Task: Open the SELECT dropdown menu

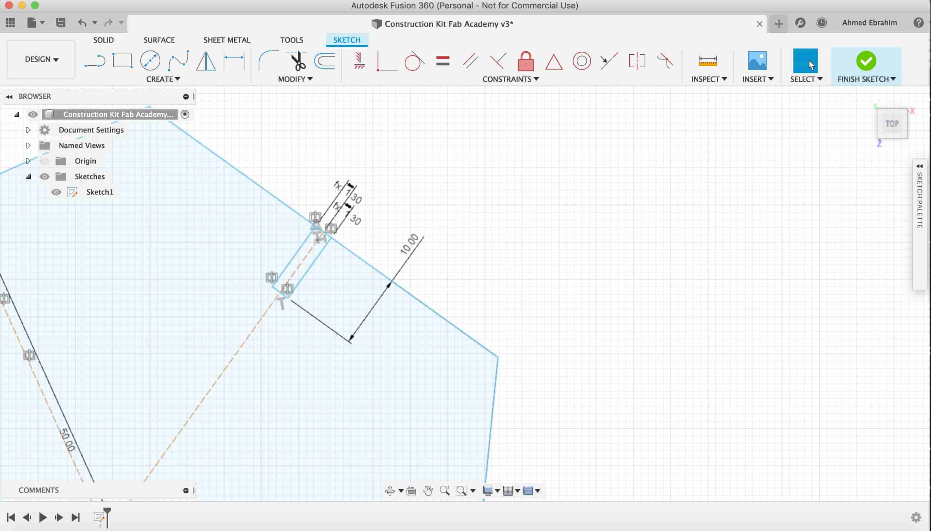Action: (x=806, y=79)
